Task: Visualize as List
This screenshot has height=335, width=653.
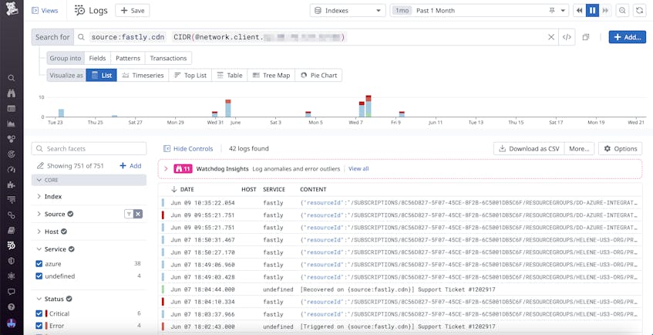Action: (x=102, y=76)
